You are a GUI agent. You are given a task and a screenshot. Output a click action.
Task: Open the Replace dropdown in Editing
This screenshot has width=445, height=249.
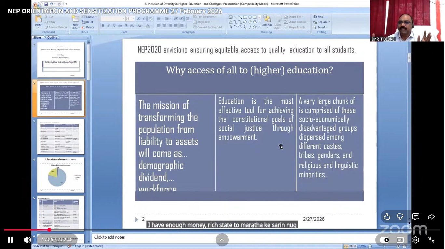pyautogui.click(x=322, y=22)
